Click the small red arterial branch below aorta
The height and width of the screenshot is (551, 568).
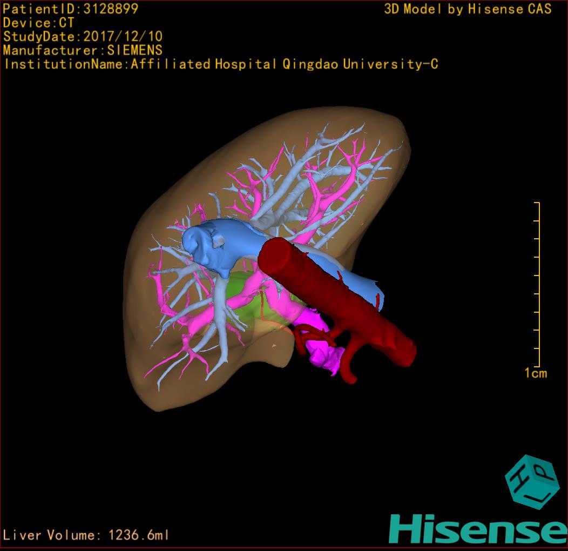click(x=351, y=367)
